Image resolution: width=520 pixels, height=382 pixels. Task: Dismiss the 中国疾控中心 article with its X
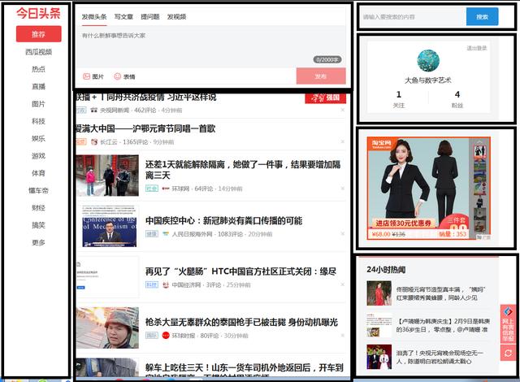(x=343, y=234)
